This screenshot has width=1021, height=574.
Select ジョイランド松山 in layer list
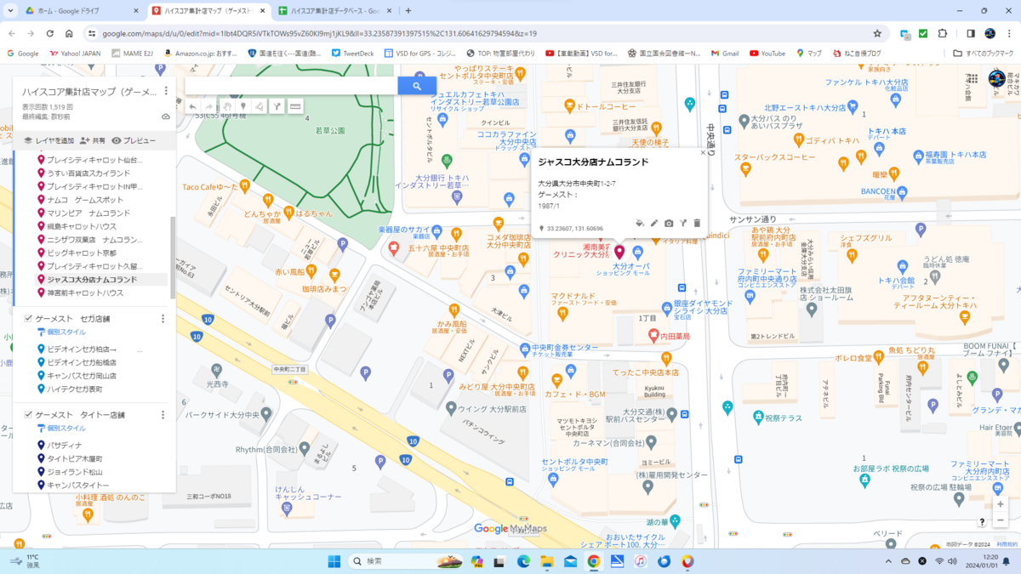(x=75, y=471)
